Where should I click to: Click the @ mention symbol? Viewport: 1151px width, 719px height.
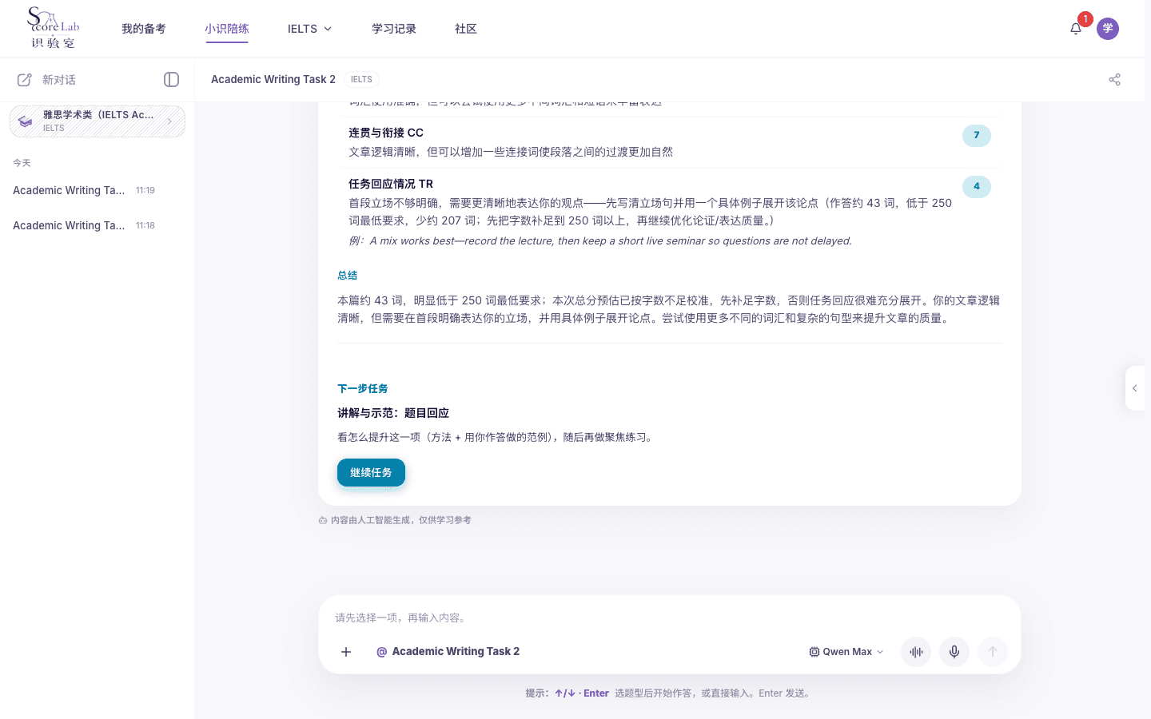[382, 652]
